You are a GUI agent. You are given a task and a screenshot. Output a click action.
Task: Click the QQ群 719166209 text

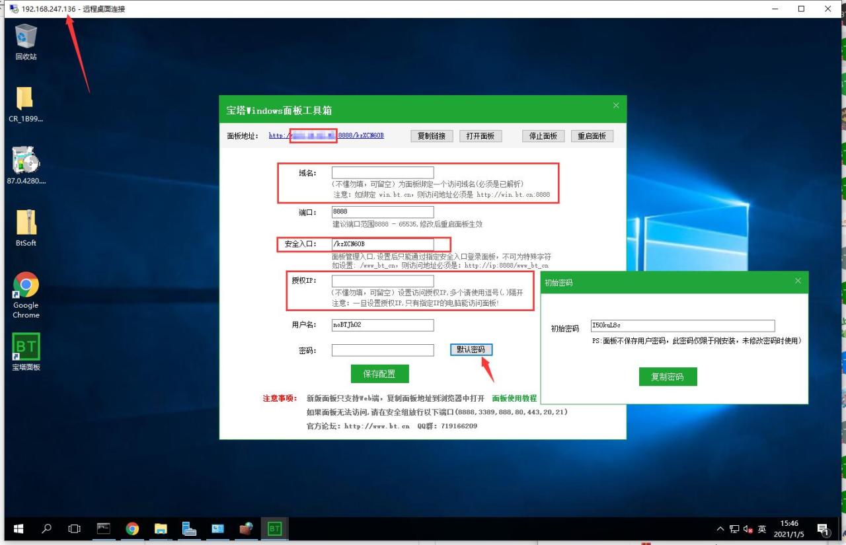(447, 426)
